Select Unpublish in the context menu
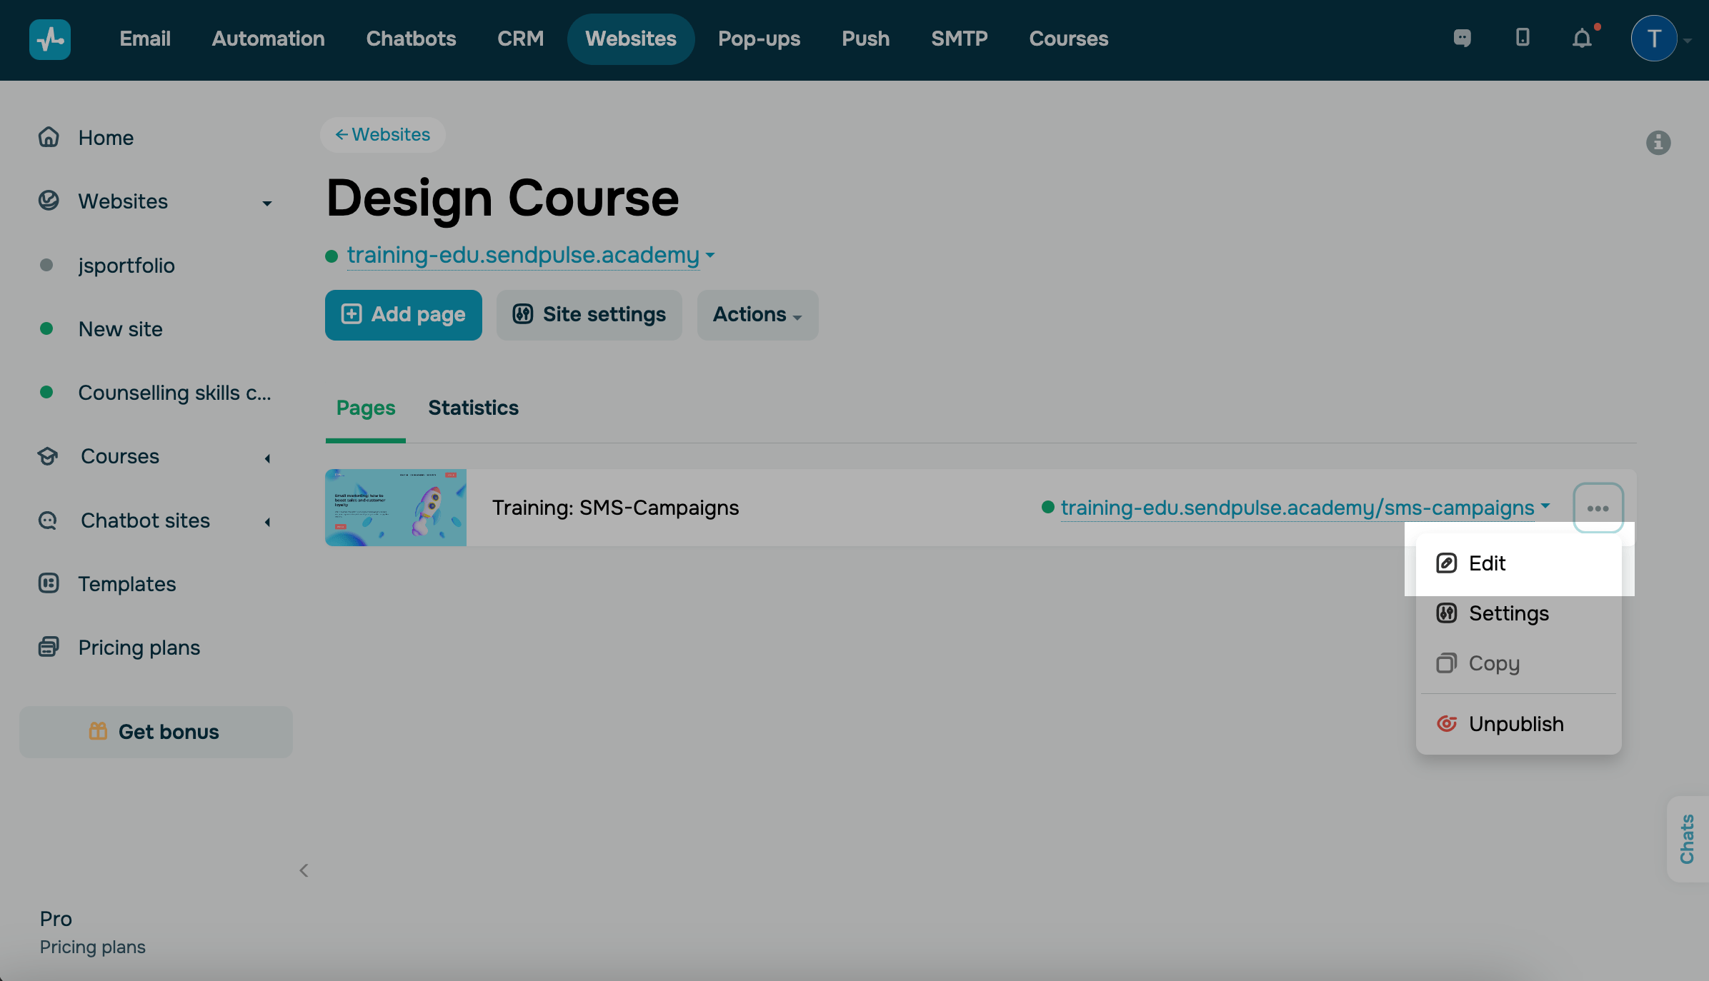 [x=1515, y=724]
